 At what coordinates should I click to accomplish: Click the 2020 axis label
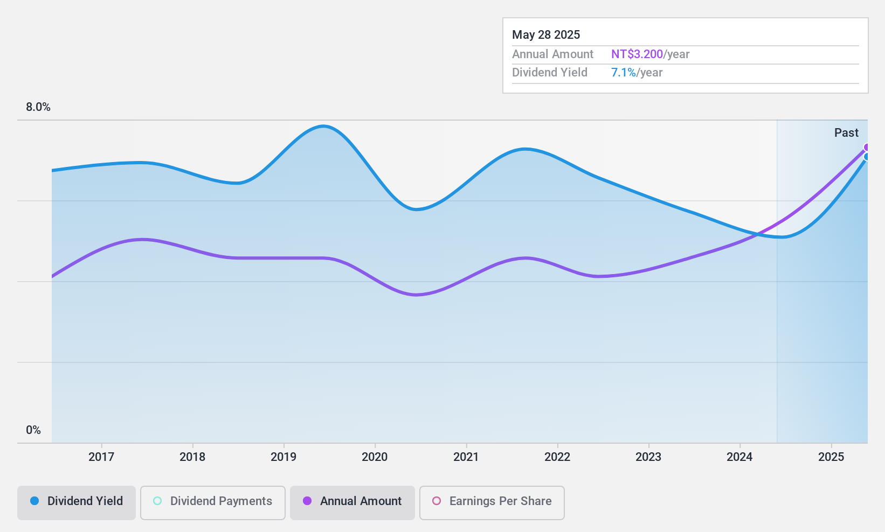(375, 457)
